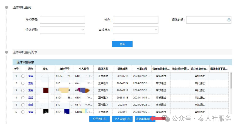Click retirement date cell 20231118
Image resolution: width=239 pixels, height=128 pixels.
point(122,98)
